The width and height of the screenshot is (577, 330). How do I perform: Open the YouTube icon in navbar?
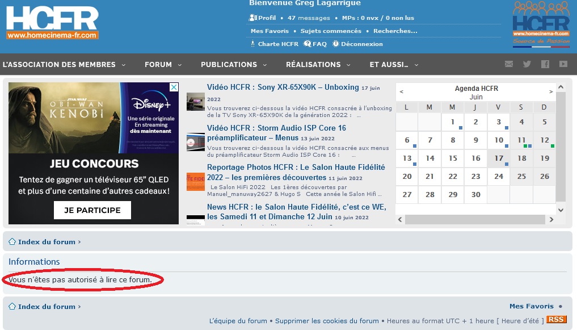tap(563, 64)
